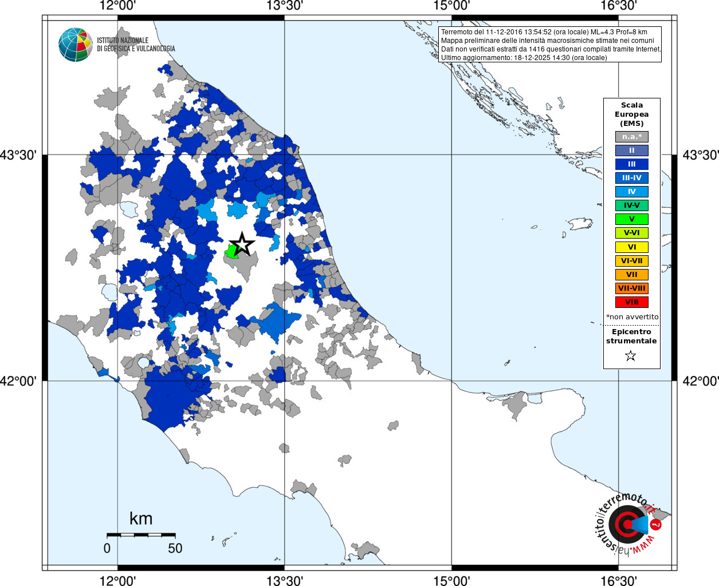Click the top 12°00' longitude label

tap(117, 6)
